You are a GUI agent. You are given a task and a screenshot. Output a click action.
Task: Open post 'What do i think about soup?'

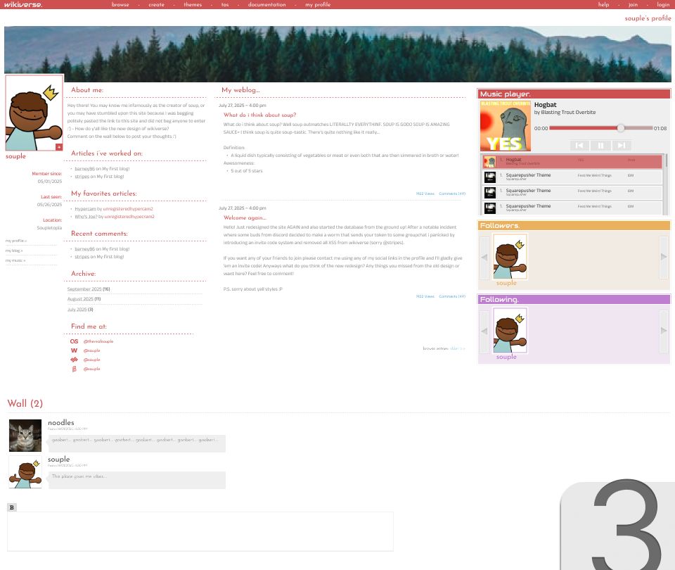(259, 115)
